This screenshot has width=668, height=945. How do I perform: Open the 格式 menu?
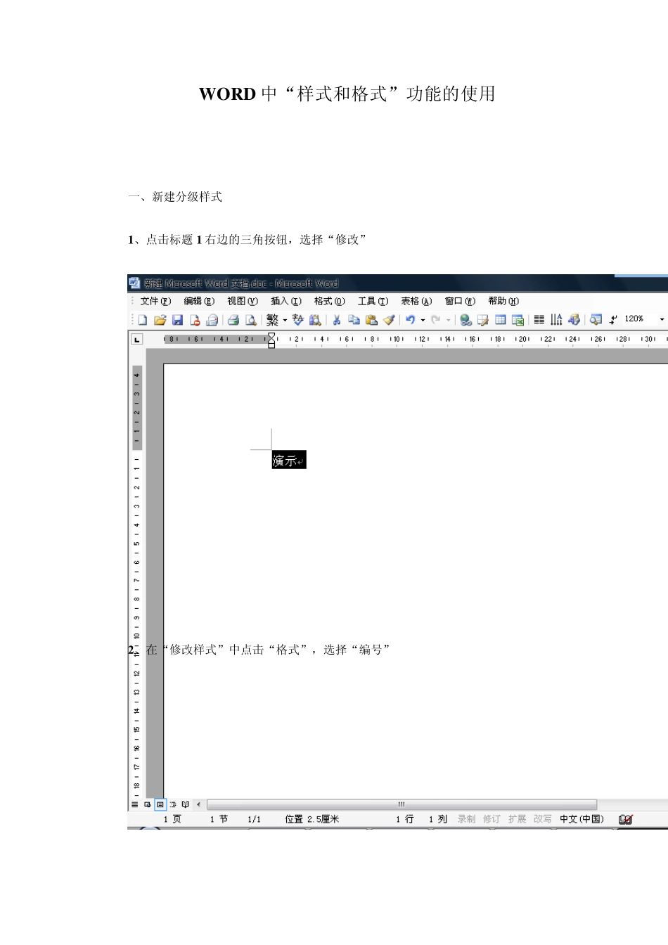[x=330, y=301]
